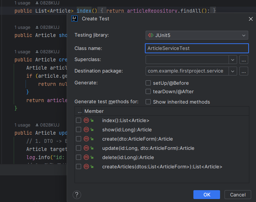Viewport: 256px width, 202px height.
Task: Click '1 usage' hint above public Article sho
Action: 22,27
